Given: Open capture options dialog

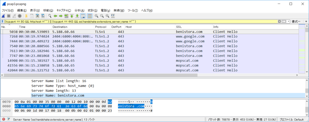Looking at the screenshot, I should [x=20, y=16].
